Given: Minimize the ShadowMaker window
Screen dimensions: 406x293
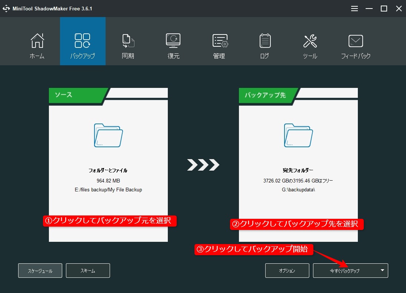Looking at the screenshot, I should [369, 9].
